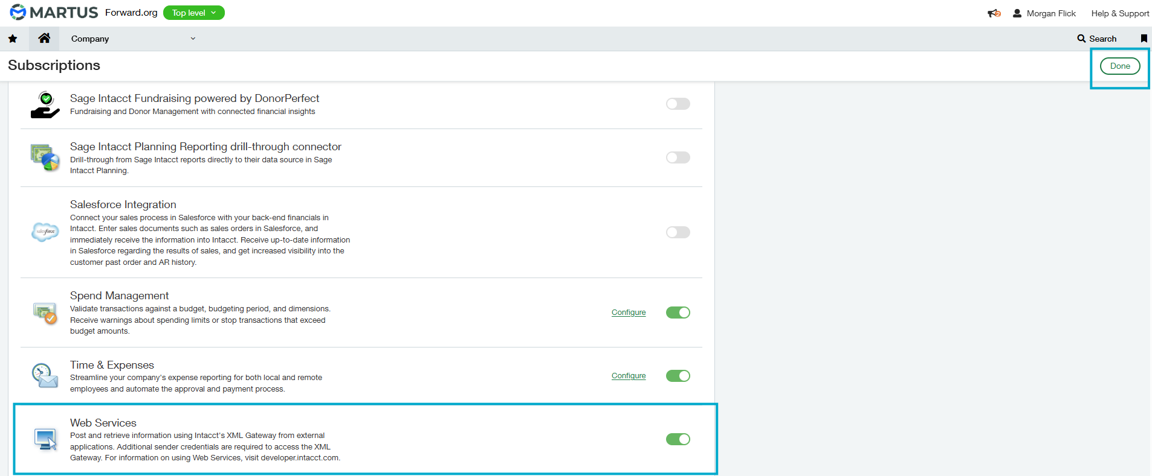Click the search magnifier icon
Image resolution: width=1152 pixels, height=476 pixels.
(x=1081, y=39)
